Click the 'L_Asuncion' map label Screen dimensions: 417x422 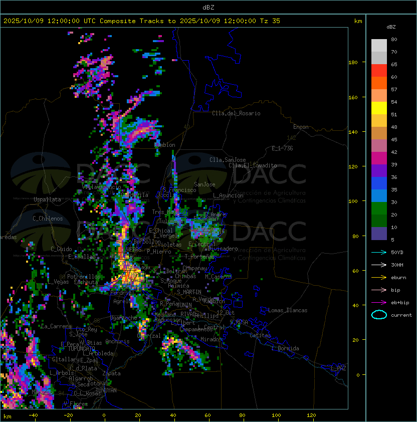228,195
